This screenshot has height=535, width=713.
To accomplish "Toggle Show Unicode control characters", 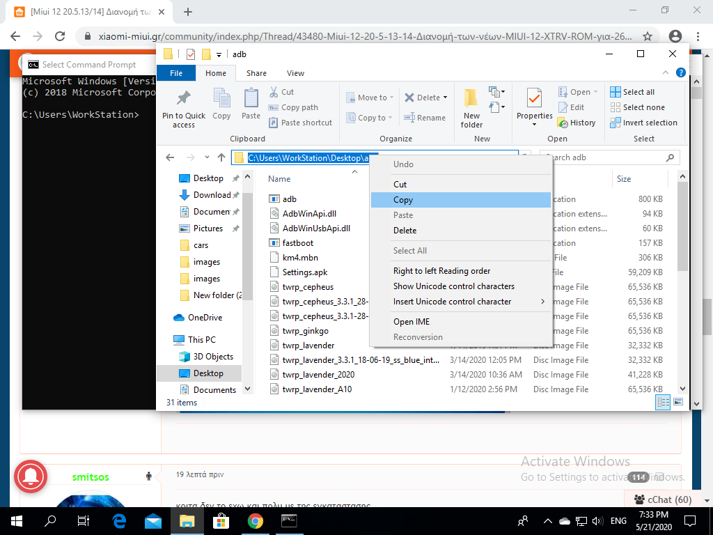I will [x=453, y=286].
